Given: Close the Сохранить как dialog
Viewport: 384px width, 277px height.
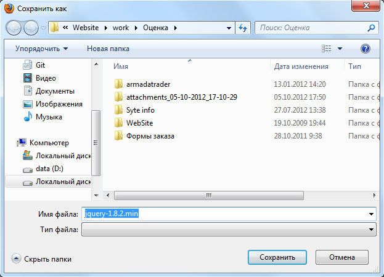Looking at the screenshot, I should click(x=366, y=6).
